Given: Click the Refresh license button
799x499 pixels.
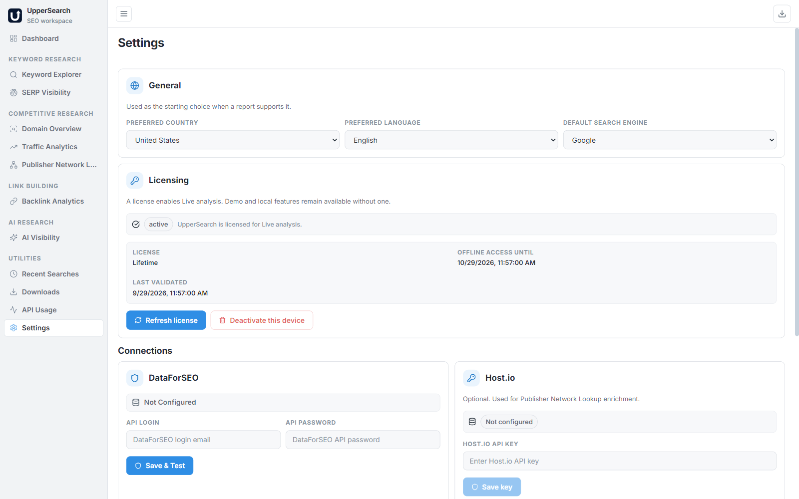Looking at the screenshot, I should (x=166, y=320).
